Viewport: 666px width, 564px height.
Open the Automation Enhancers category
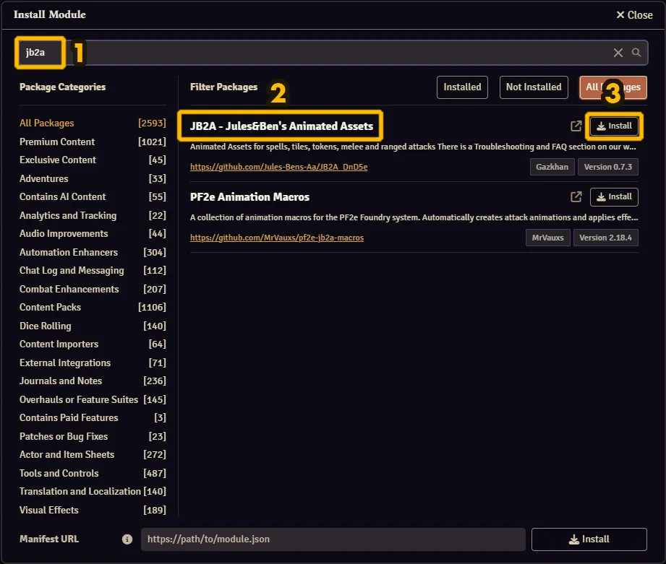point(69,252)
